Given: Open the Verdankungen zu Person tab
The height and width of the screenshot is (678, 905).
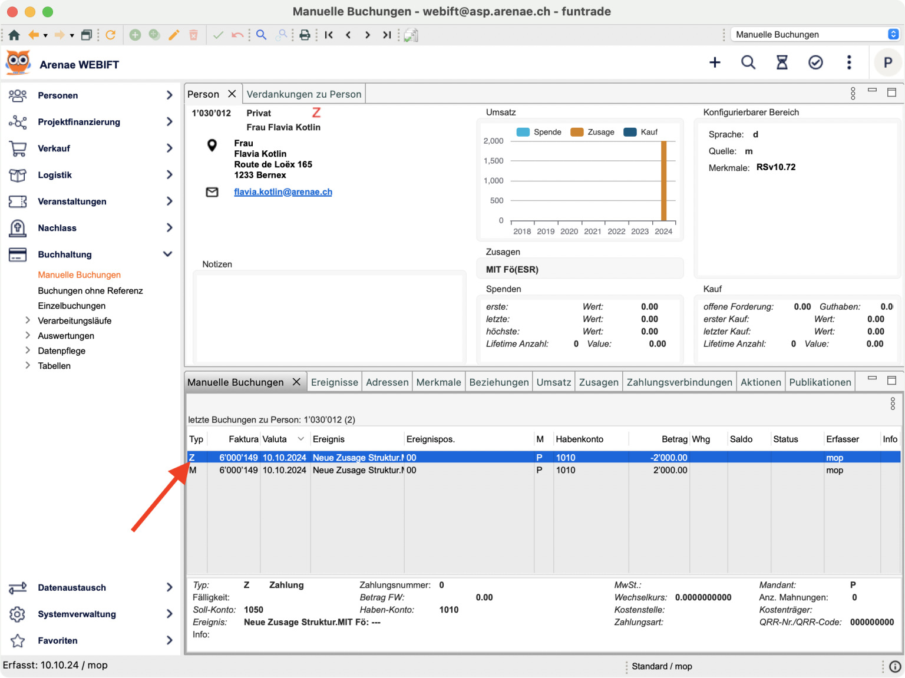Looking at the screenshot, I should [x=303, y=94].
